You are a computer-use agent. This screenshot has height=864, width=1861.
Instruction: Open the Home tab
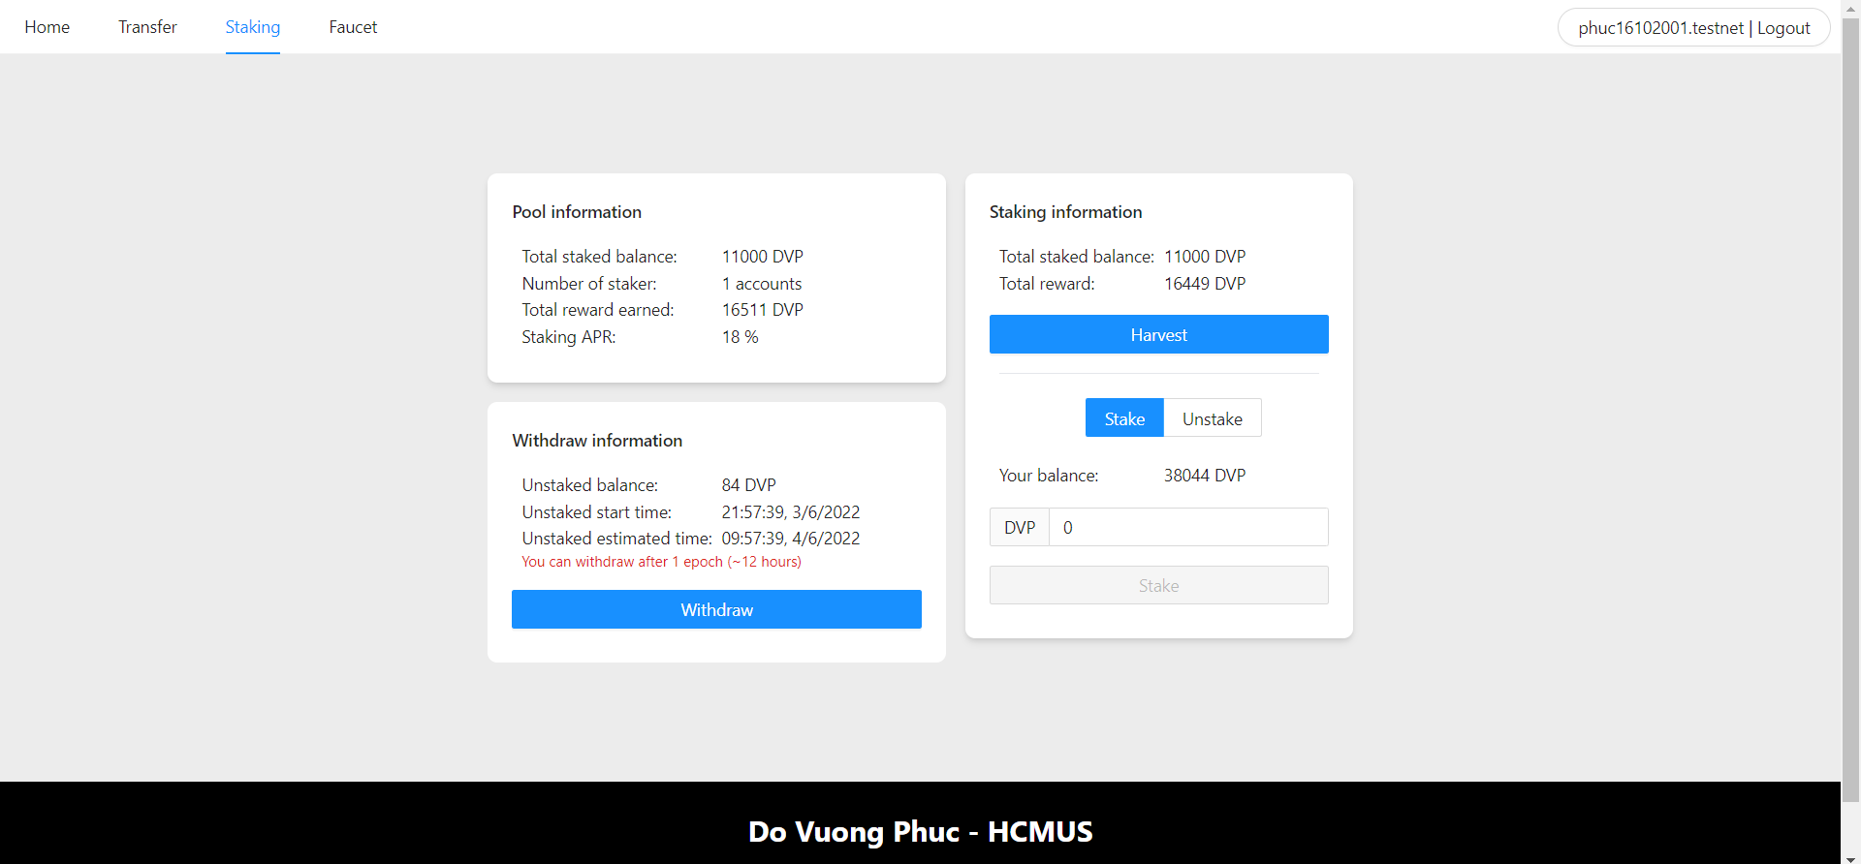coord(47,26)
